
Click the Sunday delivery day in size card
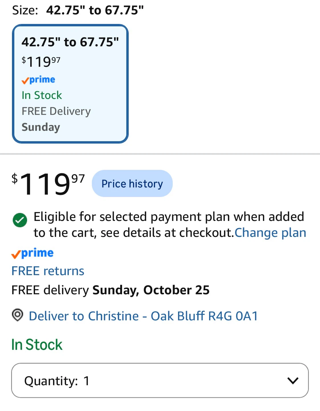click(41, 127)
